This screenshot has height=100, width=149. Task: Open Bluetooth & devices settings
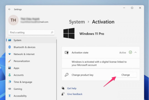(x=31, y=47)
